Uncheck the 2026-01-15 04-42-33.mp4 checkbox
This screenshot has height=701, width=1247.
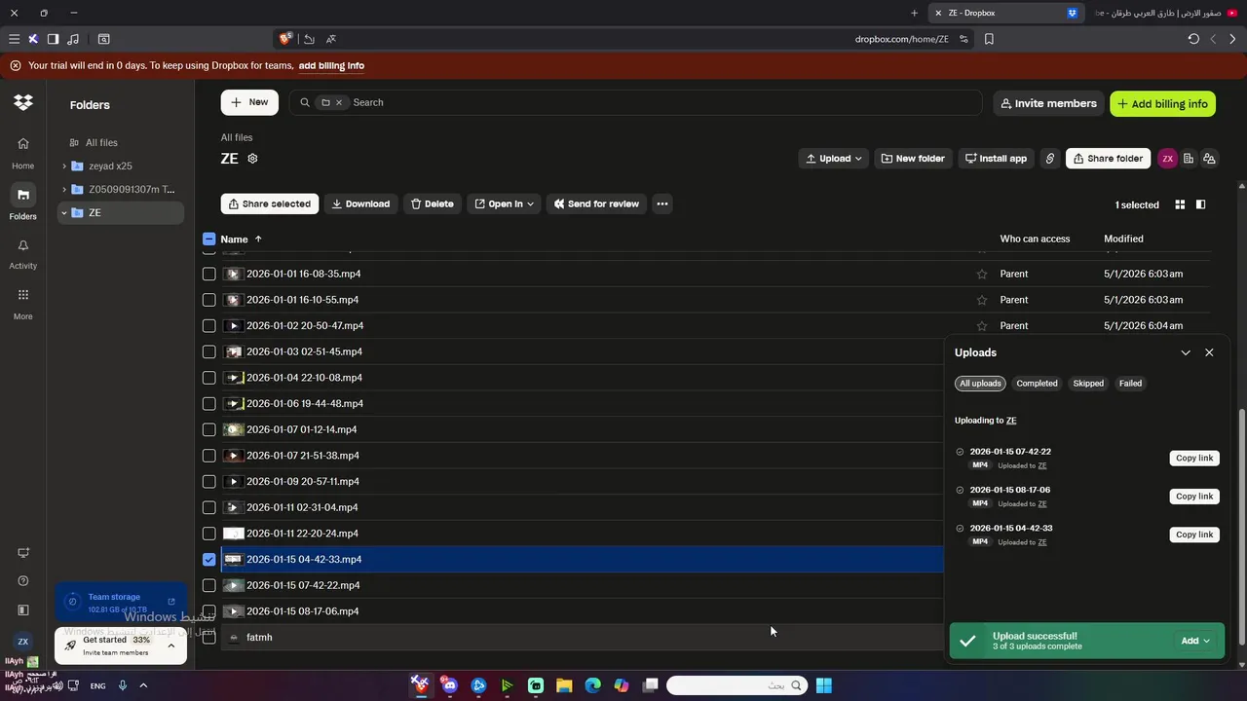coord(208,560)
